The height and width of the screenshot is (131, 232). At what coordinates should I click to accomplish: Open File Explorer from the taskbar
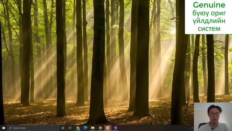pyautogui.click(x=93, y=128)
